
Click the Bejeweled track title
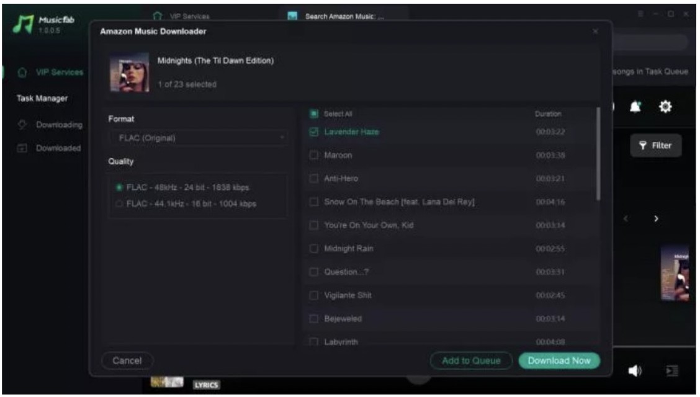tap(343, 318)
